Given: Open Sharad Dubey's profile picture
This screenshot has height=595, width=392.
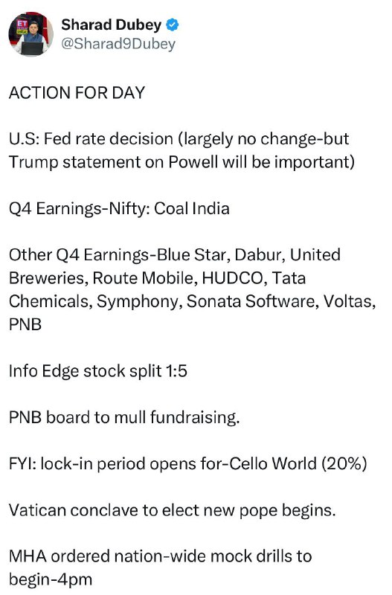Looking at the screenshot, I should [x=30, y=34].
